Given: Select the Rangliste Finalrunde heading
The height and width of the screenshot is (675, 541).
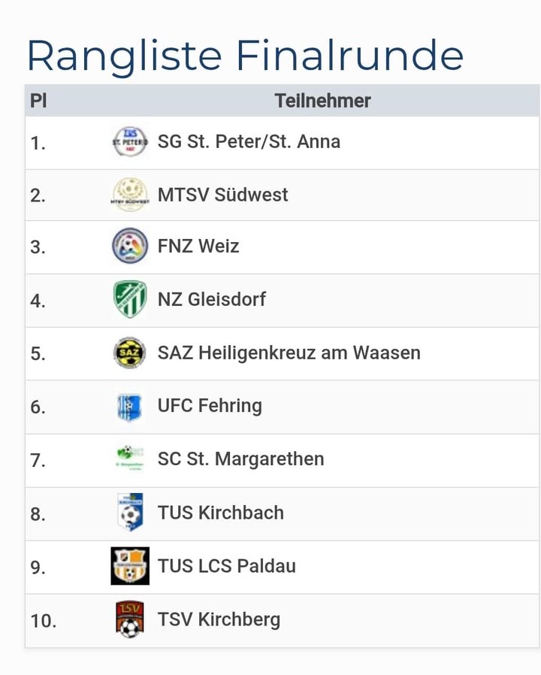Looking at the screenshot, I should (245, 55).
